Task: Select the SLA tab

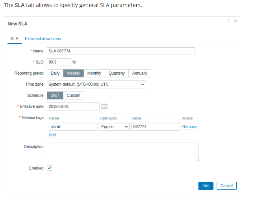Action: pos(15,39)
